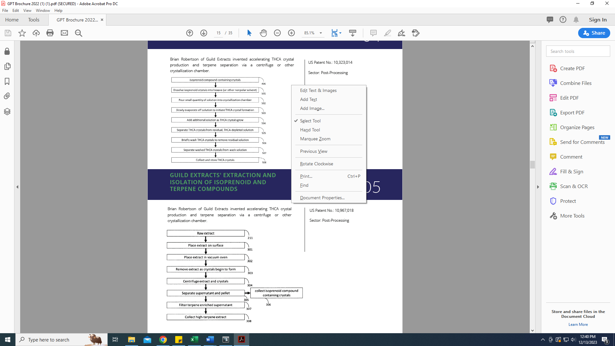Upload file to Document Cloud
Screen dimensions: 615x346
pyautogui.click(x=36, y=33)
